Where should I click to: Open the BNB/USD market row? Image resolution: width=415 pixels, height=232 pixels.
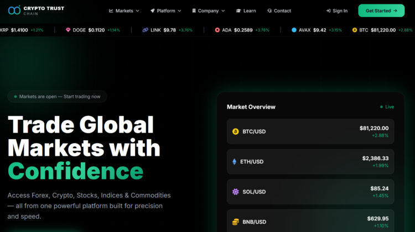coord(310,220)
